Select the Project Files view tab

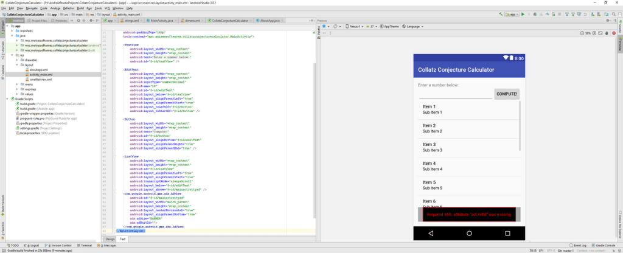click(37, 20)
